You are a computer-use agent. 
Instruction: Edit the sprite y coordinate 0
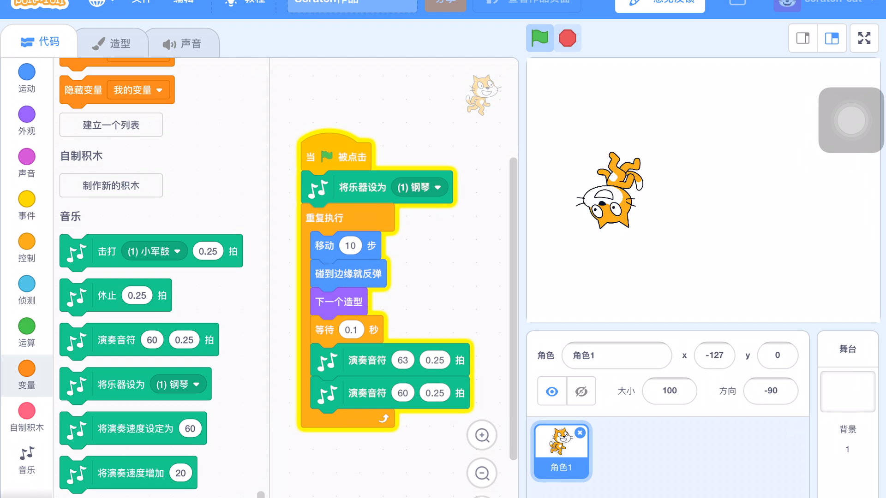click(778, 356)
